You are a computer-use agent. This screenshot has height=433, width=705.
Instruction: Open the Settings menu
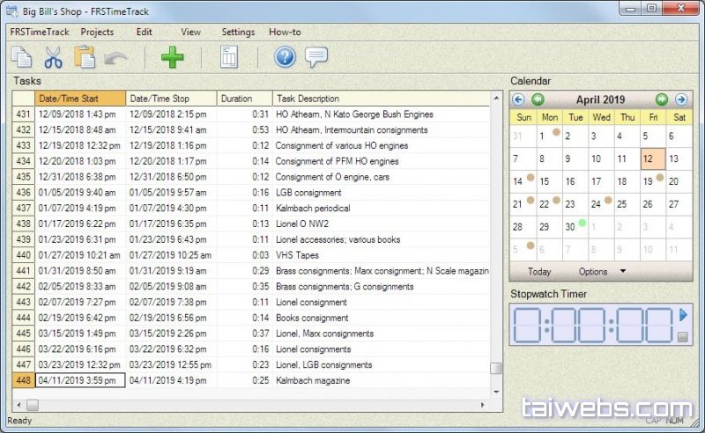click(x=238, y=32)
